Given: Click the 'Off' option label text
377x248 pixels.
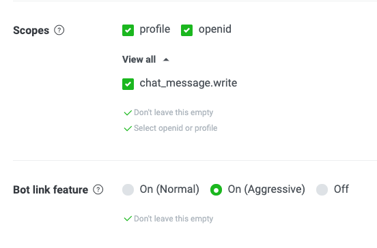Looking at the screenshot, I should coord(341,189).
